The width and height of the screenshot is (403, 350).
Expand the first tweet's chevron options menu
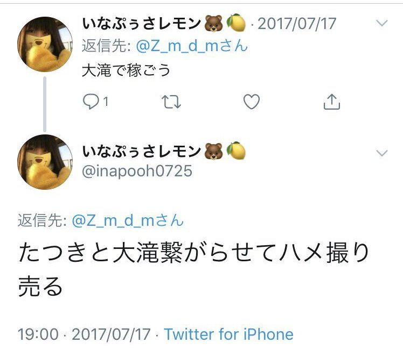point(381,23)
